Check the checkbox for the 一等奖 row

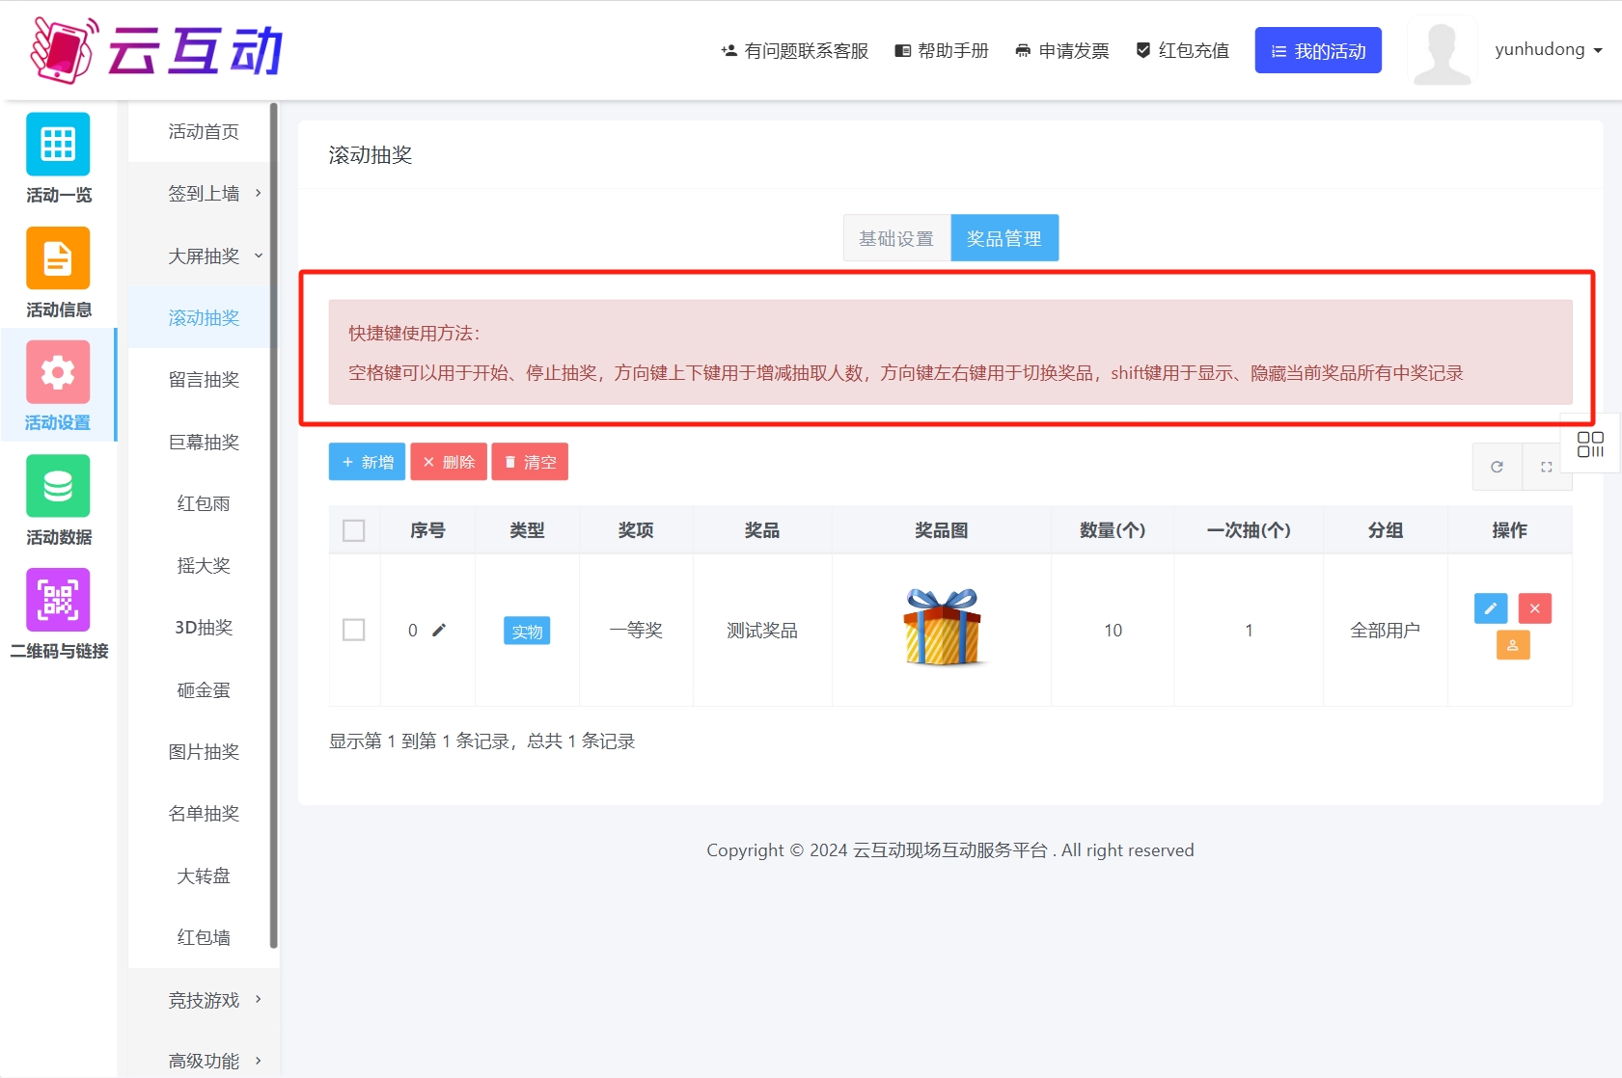(354, 630)
